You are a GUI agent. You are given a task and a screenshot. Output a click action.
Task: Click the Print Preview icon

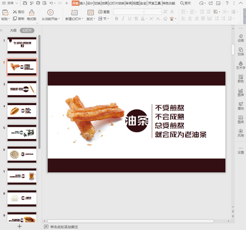pyautogui.click(x=44, y=3)
